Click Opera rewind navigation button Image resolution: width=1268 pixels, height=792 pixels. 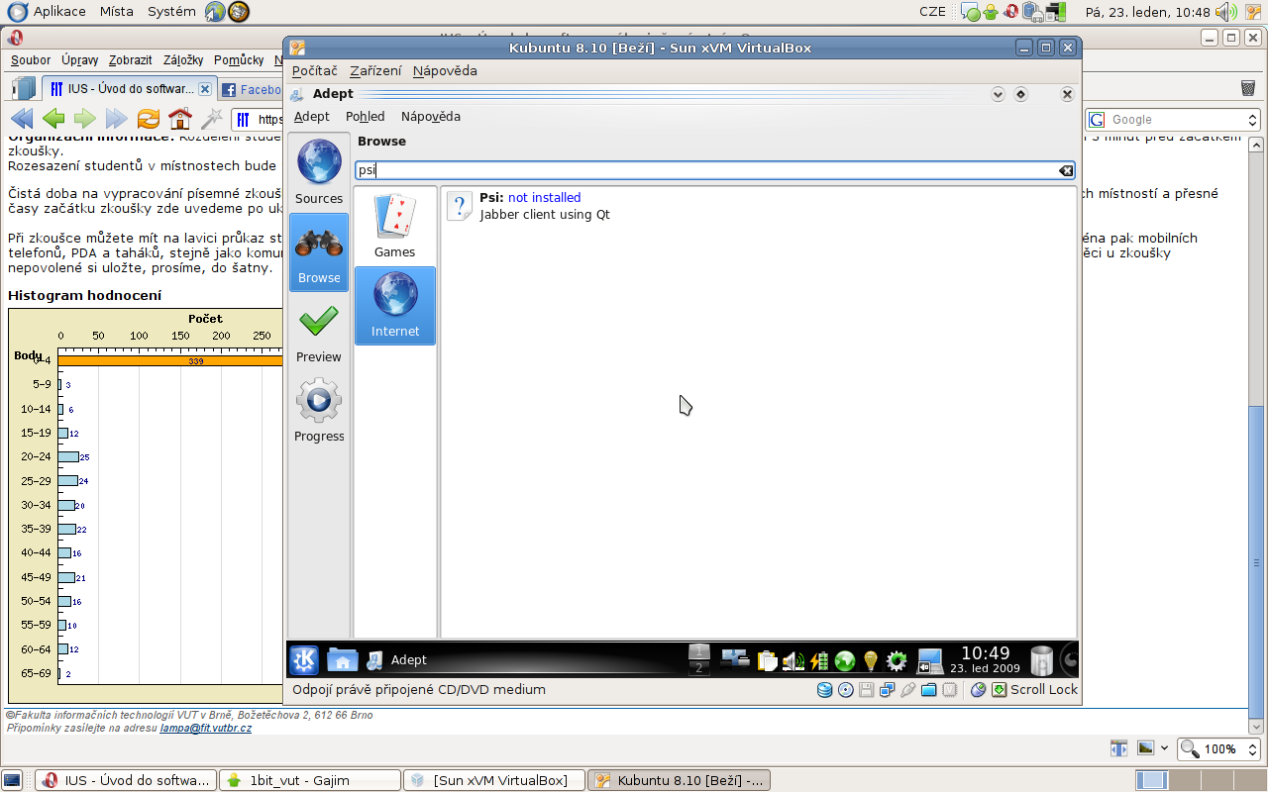coord(22,119)
